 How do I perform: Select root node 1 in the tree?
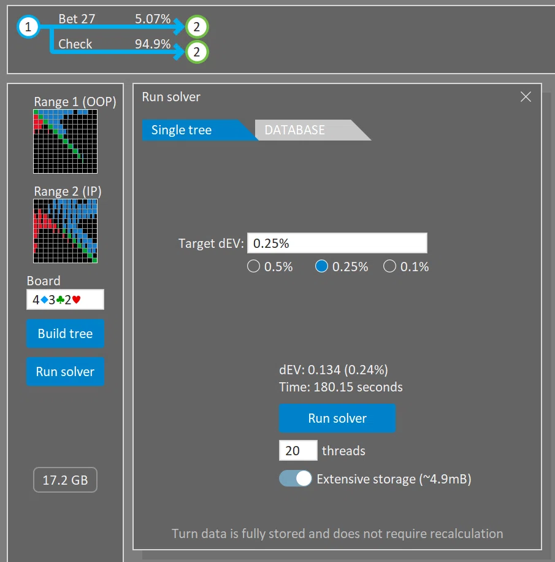click(x=28, y=27)
